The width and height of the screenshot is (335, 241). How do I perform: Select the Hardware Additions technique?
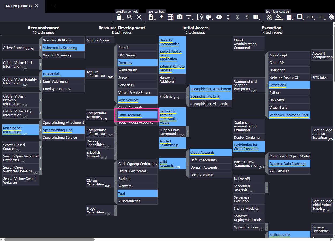[x=172, y=80]
